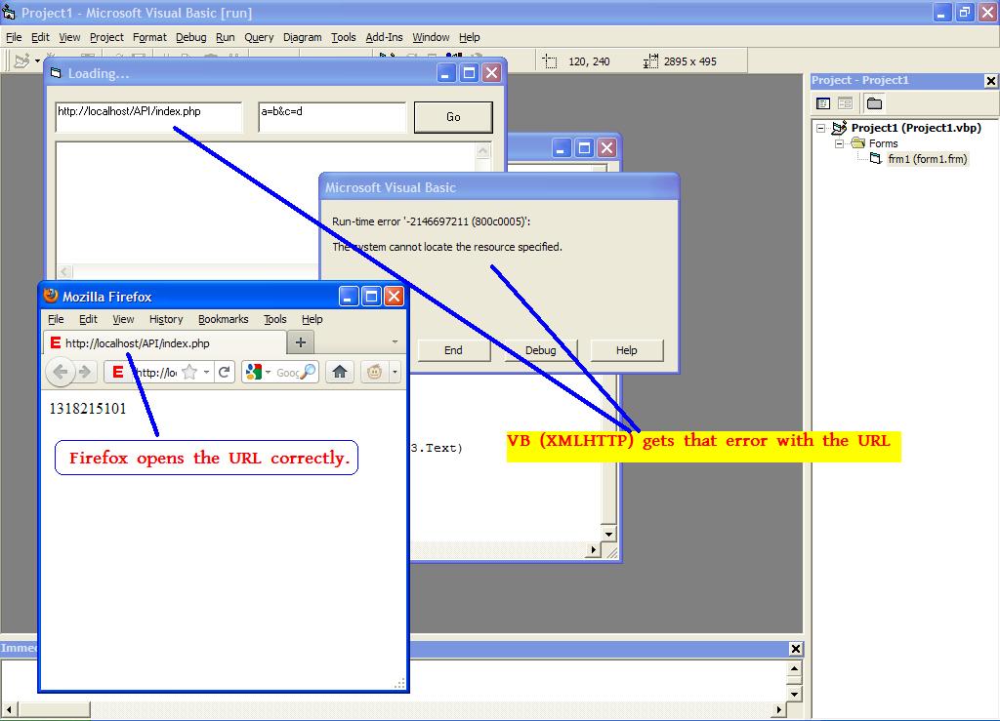Open Firefox Bookmarks menu
1000x721 pixels.
[x=223, y=319]
